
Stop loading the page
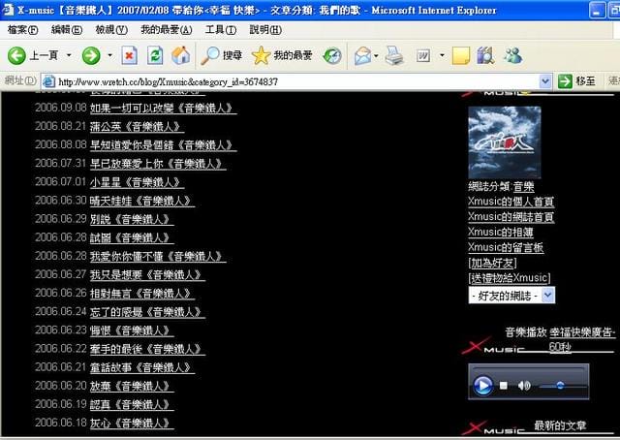[x=130, y=56]
